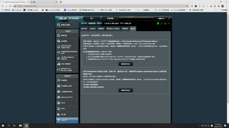Image resolution: width=229 pixels, height=128 pixels.
Task: Expand the bookmarks overflow chevron
Action: 216,10
